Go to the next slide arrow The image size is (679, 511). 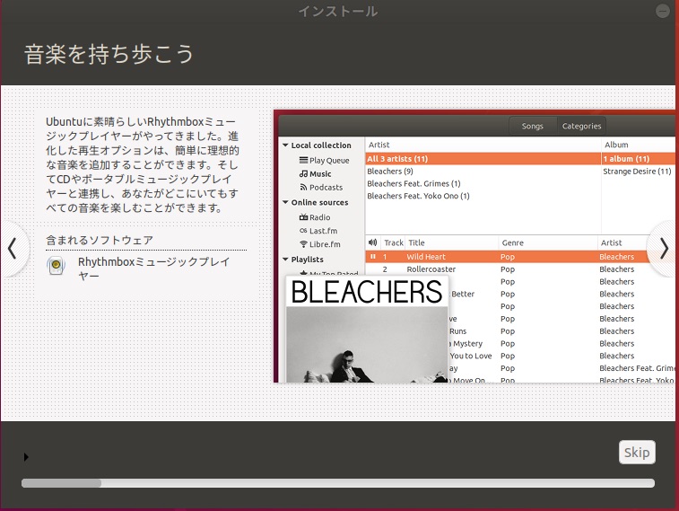point(665,249)
